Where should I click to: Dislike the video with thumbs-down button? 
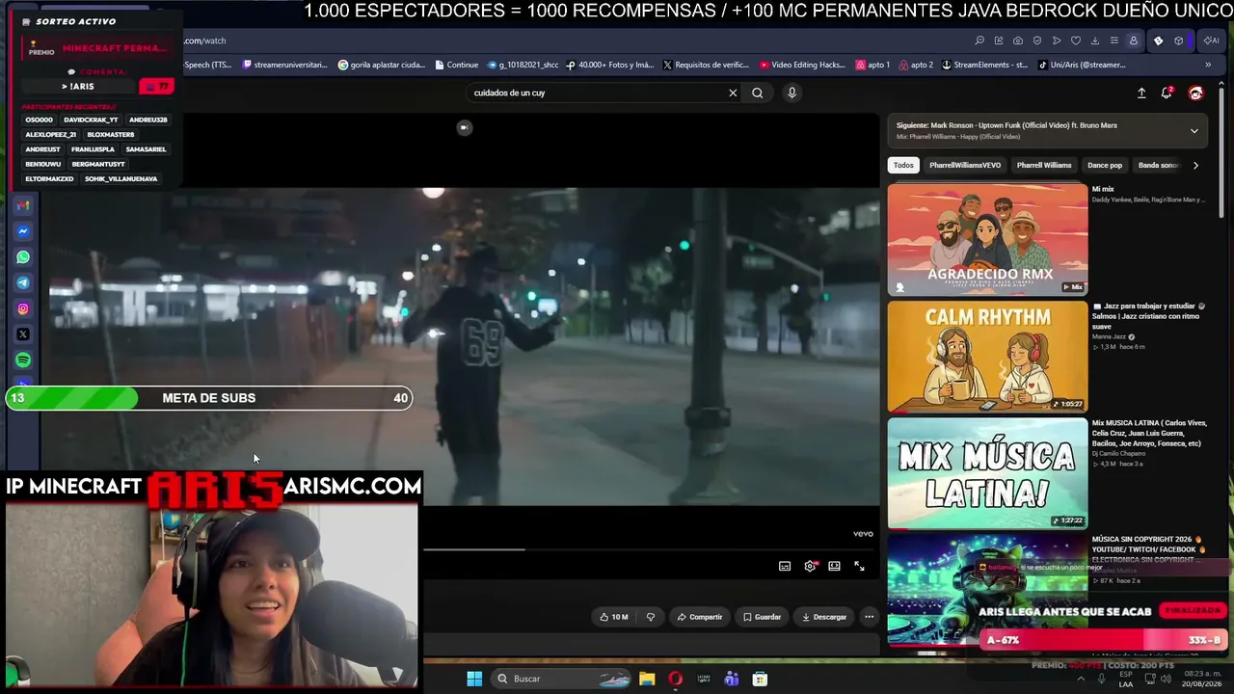coord(650,617)
